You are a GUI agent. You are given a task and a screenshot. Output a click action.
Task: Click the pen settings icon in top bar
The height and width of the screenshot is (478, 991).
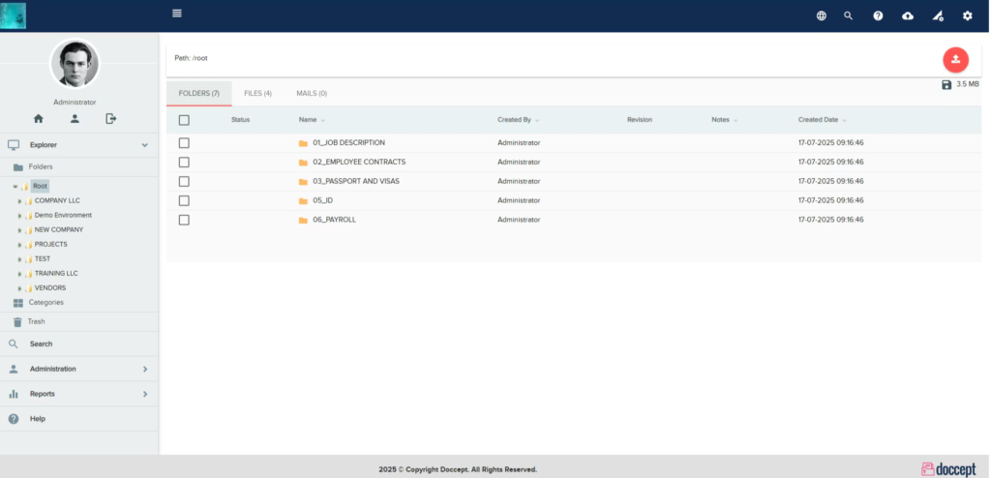[x=938, y=15]
